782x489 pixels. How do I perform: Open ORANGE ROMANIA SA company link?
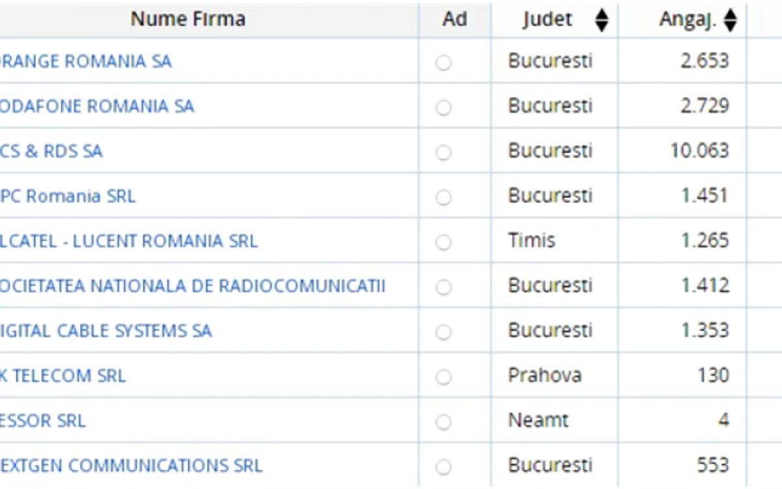[85, 61]
